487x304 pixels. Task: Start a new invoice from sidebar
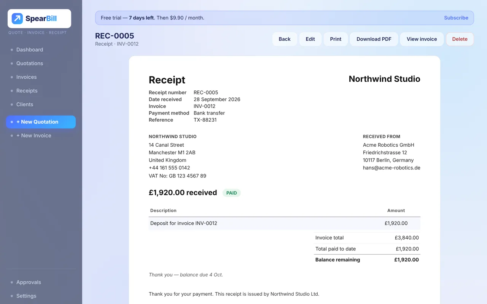(x=41, y=136)
